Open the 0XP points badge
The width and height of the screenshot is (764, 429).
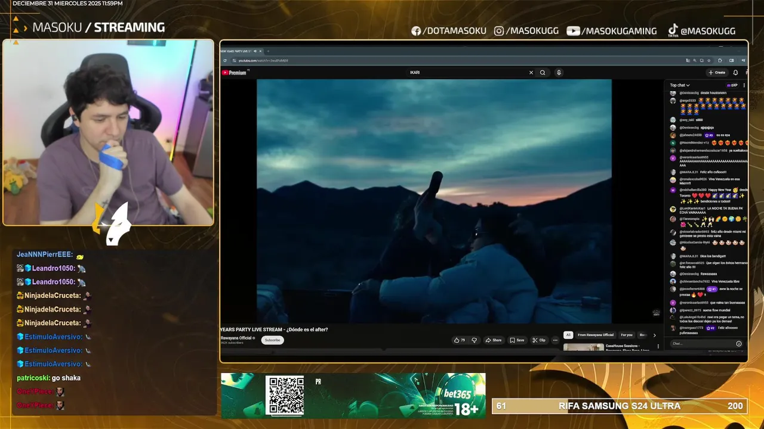click(732, 85)
